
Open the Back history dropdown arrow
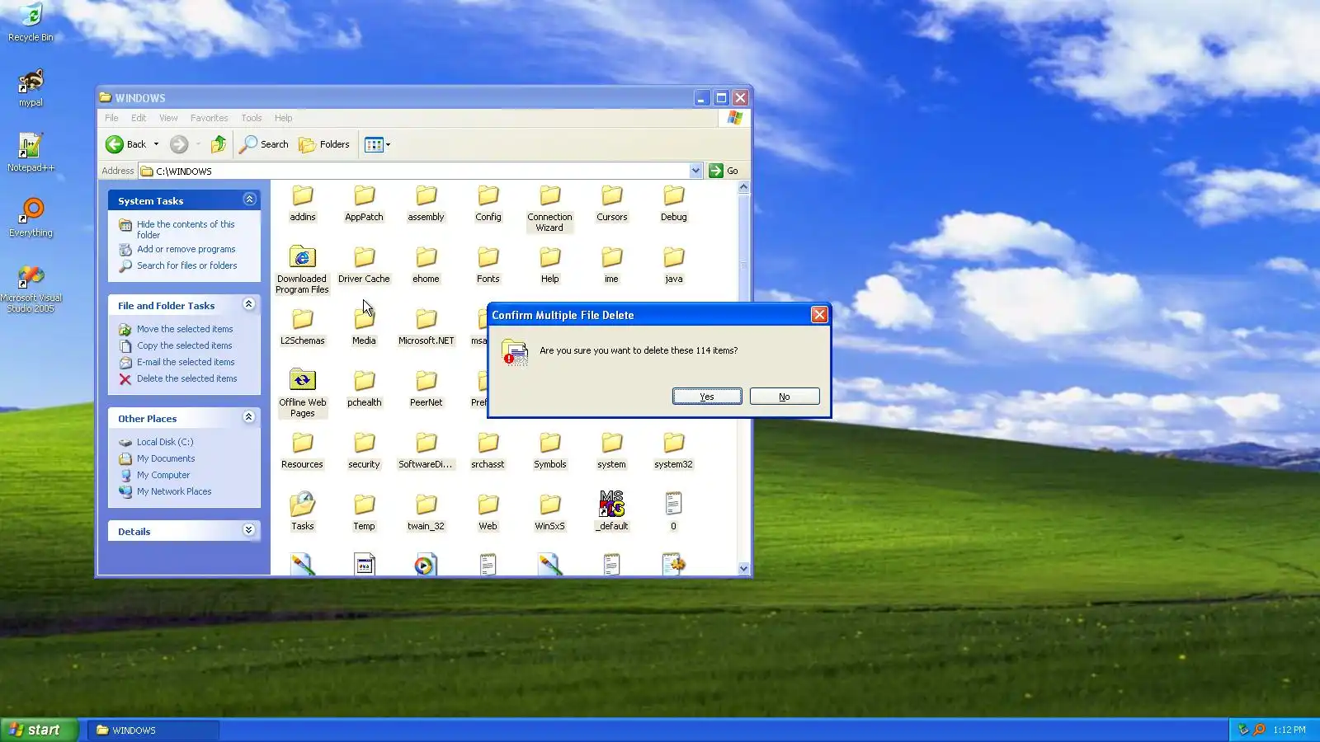(156, 144)
